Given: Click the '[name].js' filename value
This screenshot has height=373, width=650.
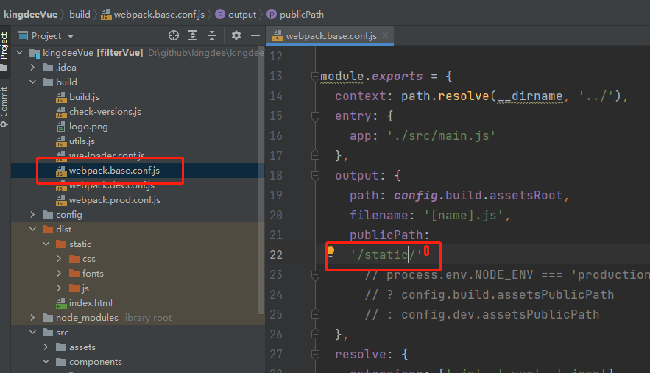Looking at the screenshot, I should [464, 216].
